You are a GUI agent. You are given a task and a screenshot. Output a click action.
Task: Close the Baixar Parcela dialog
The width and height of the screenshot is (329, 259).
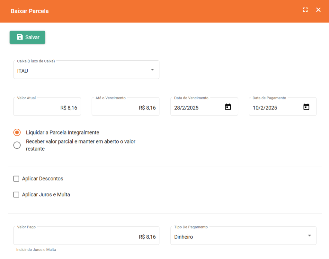coord(318,10)
